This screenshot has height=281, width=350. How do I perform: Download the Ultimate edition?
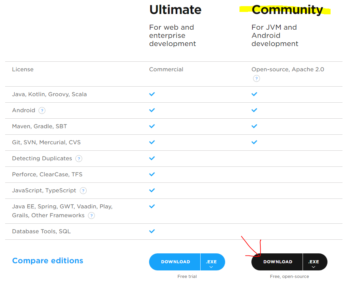pos(175,262)
